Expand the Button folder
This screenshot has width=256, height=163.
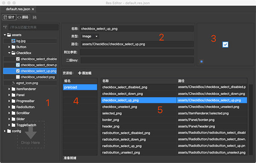(x=9, y=47)
